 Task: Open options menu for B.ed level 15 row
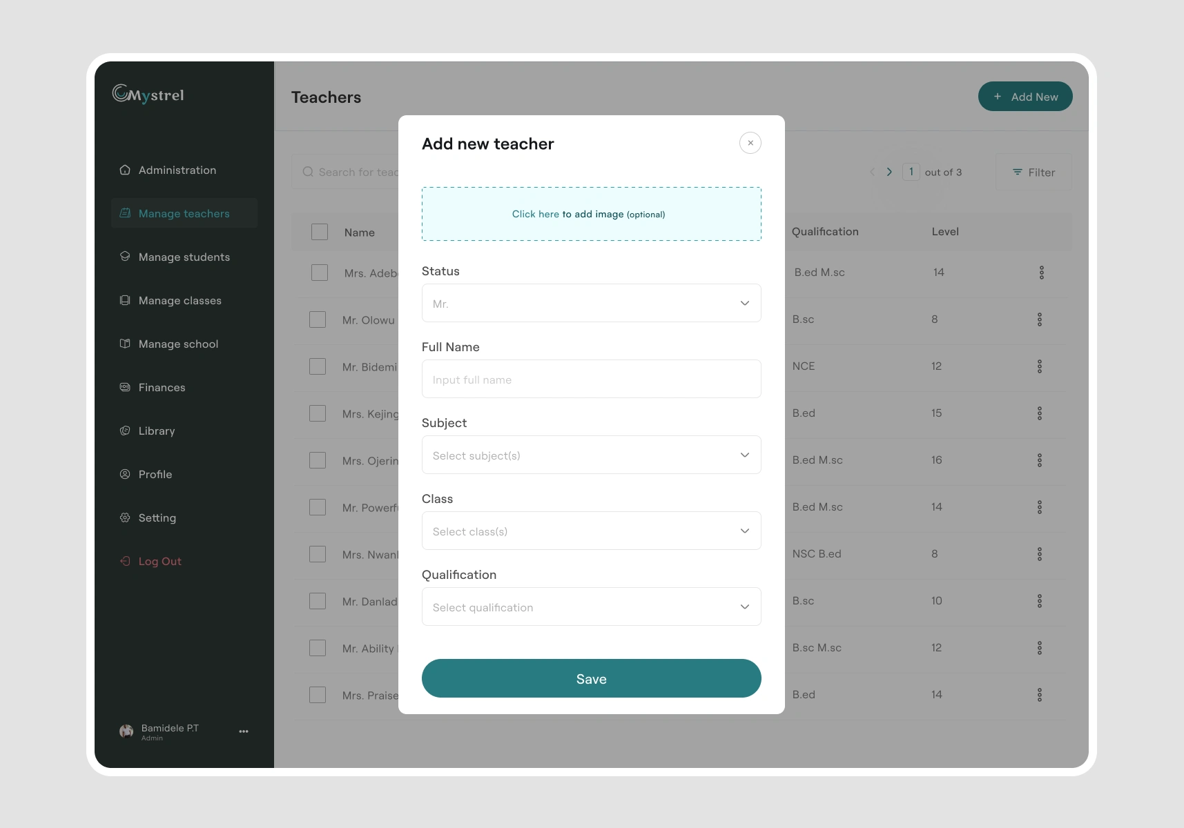[x=1040, y=413]
